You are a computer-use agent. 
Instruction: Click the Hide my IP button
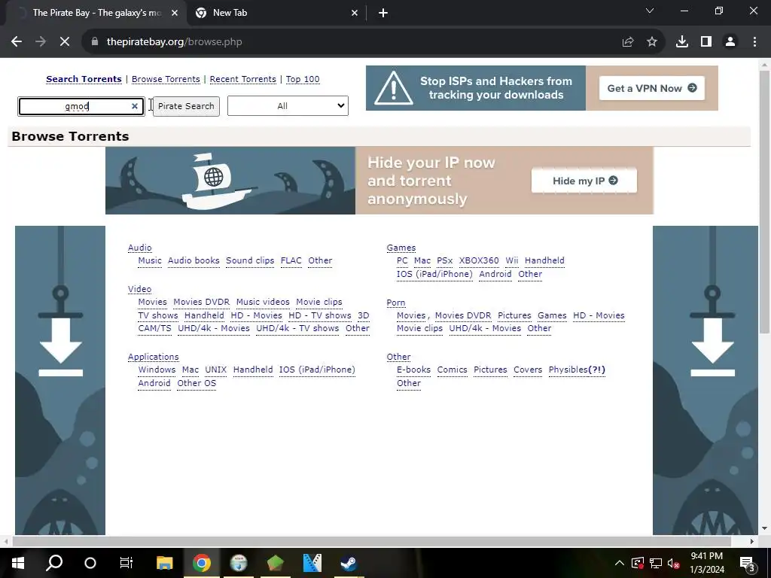(584, 181)
